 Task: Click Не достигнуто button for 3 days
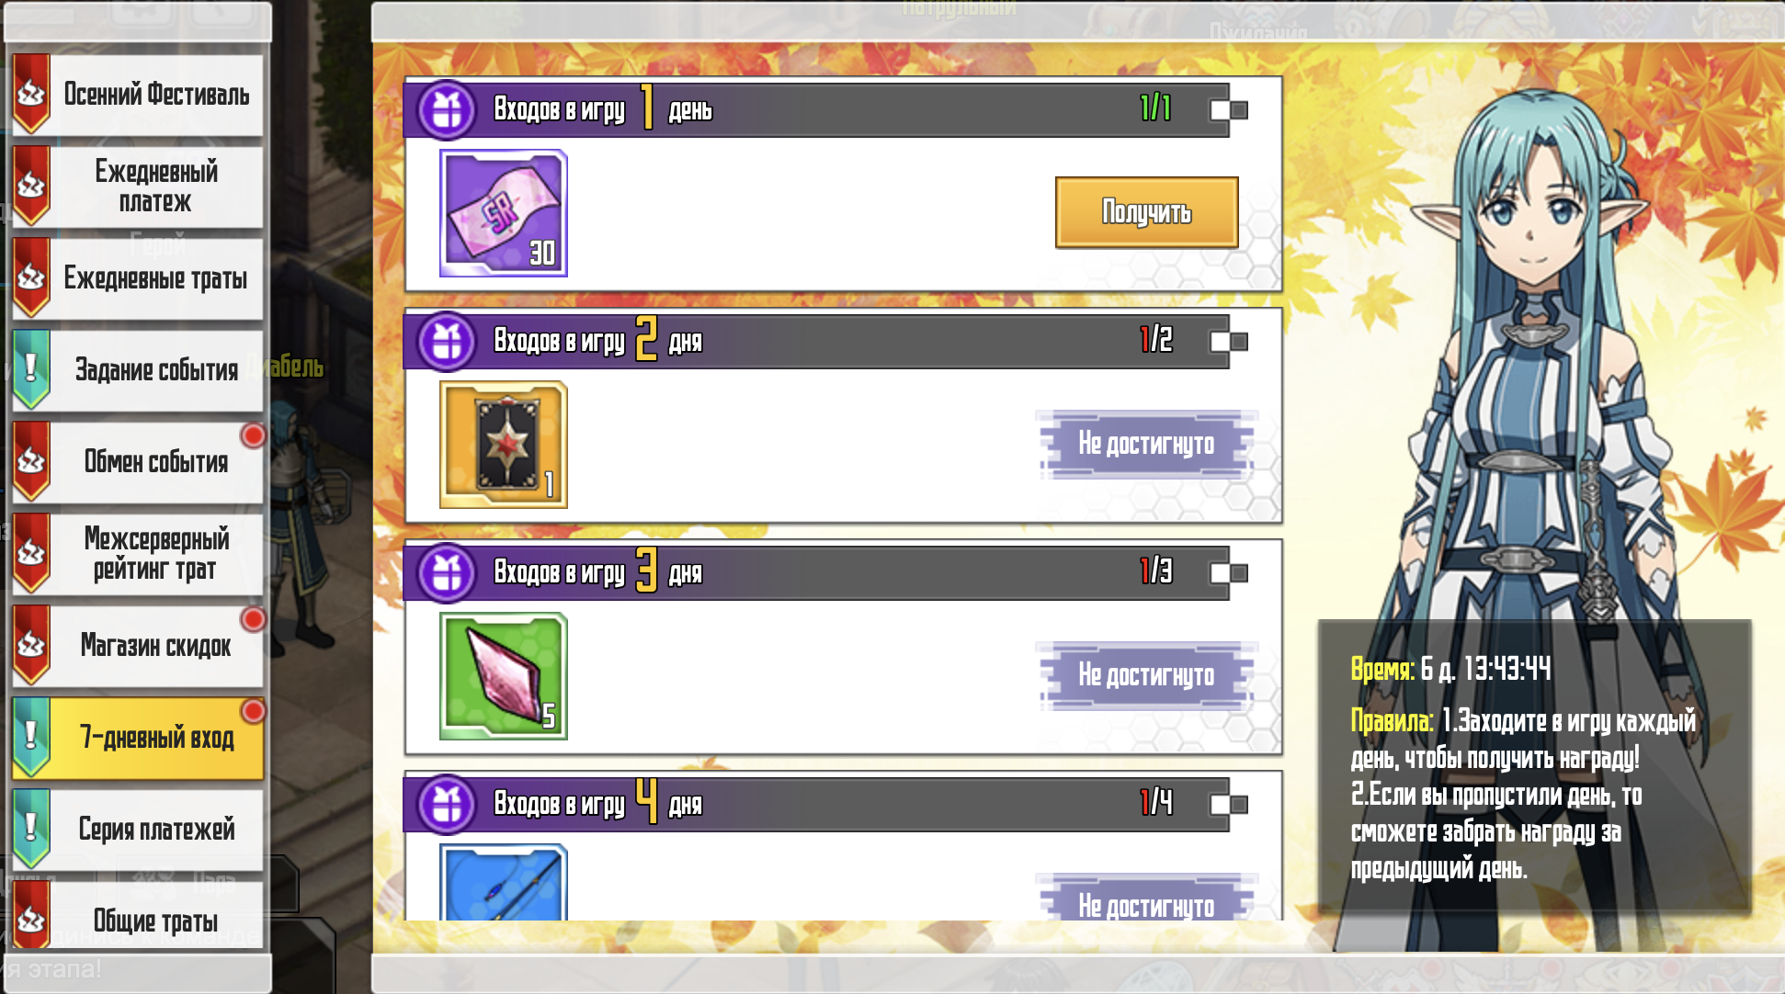[x=1147, y=676]
